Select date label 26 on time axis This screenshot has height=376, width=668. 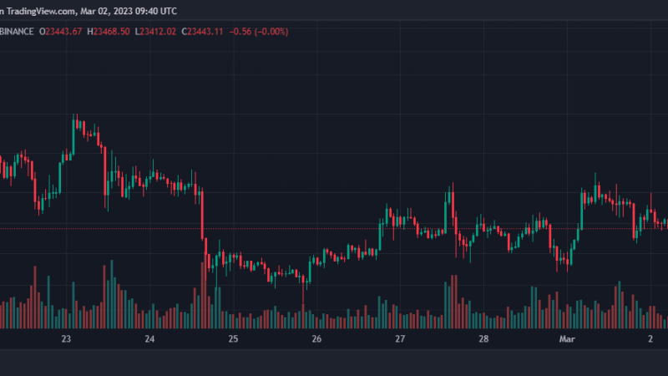coord(316,339)
